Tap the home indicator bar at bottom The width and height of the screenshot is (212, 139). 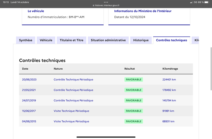pos(106,137)
